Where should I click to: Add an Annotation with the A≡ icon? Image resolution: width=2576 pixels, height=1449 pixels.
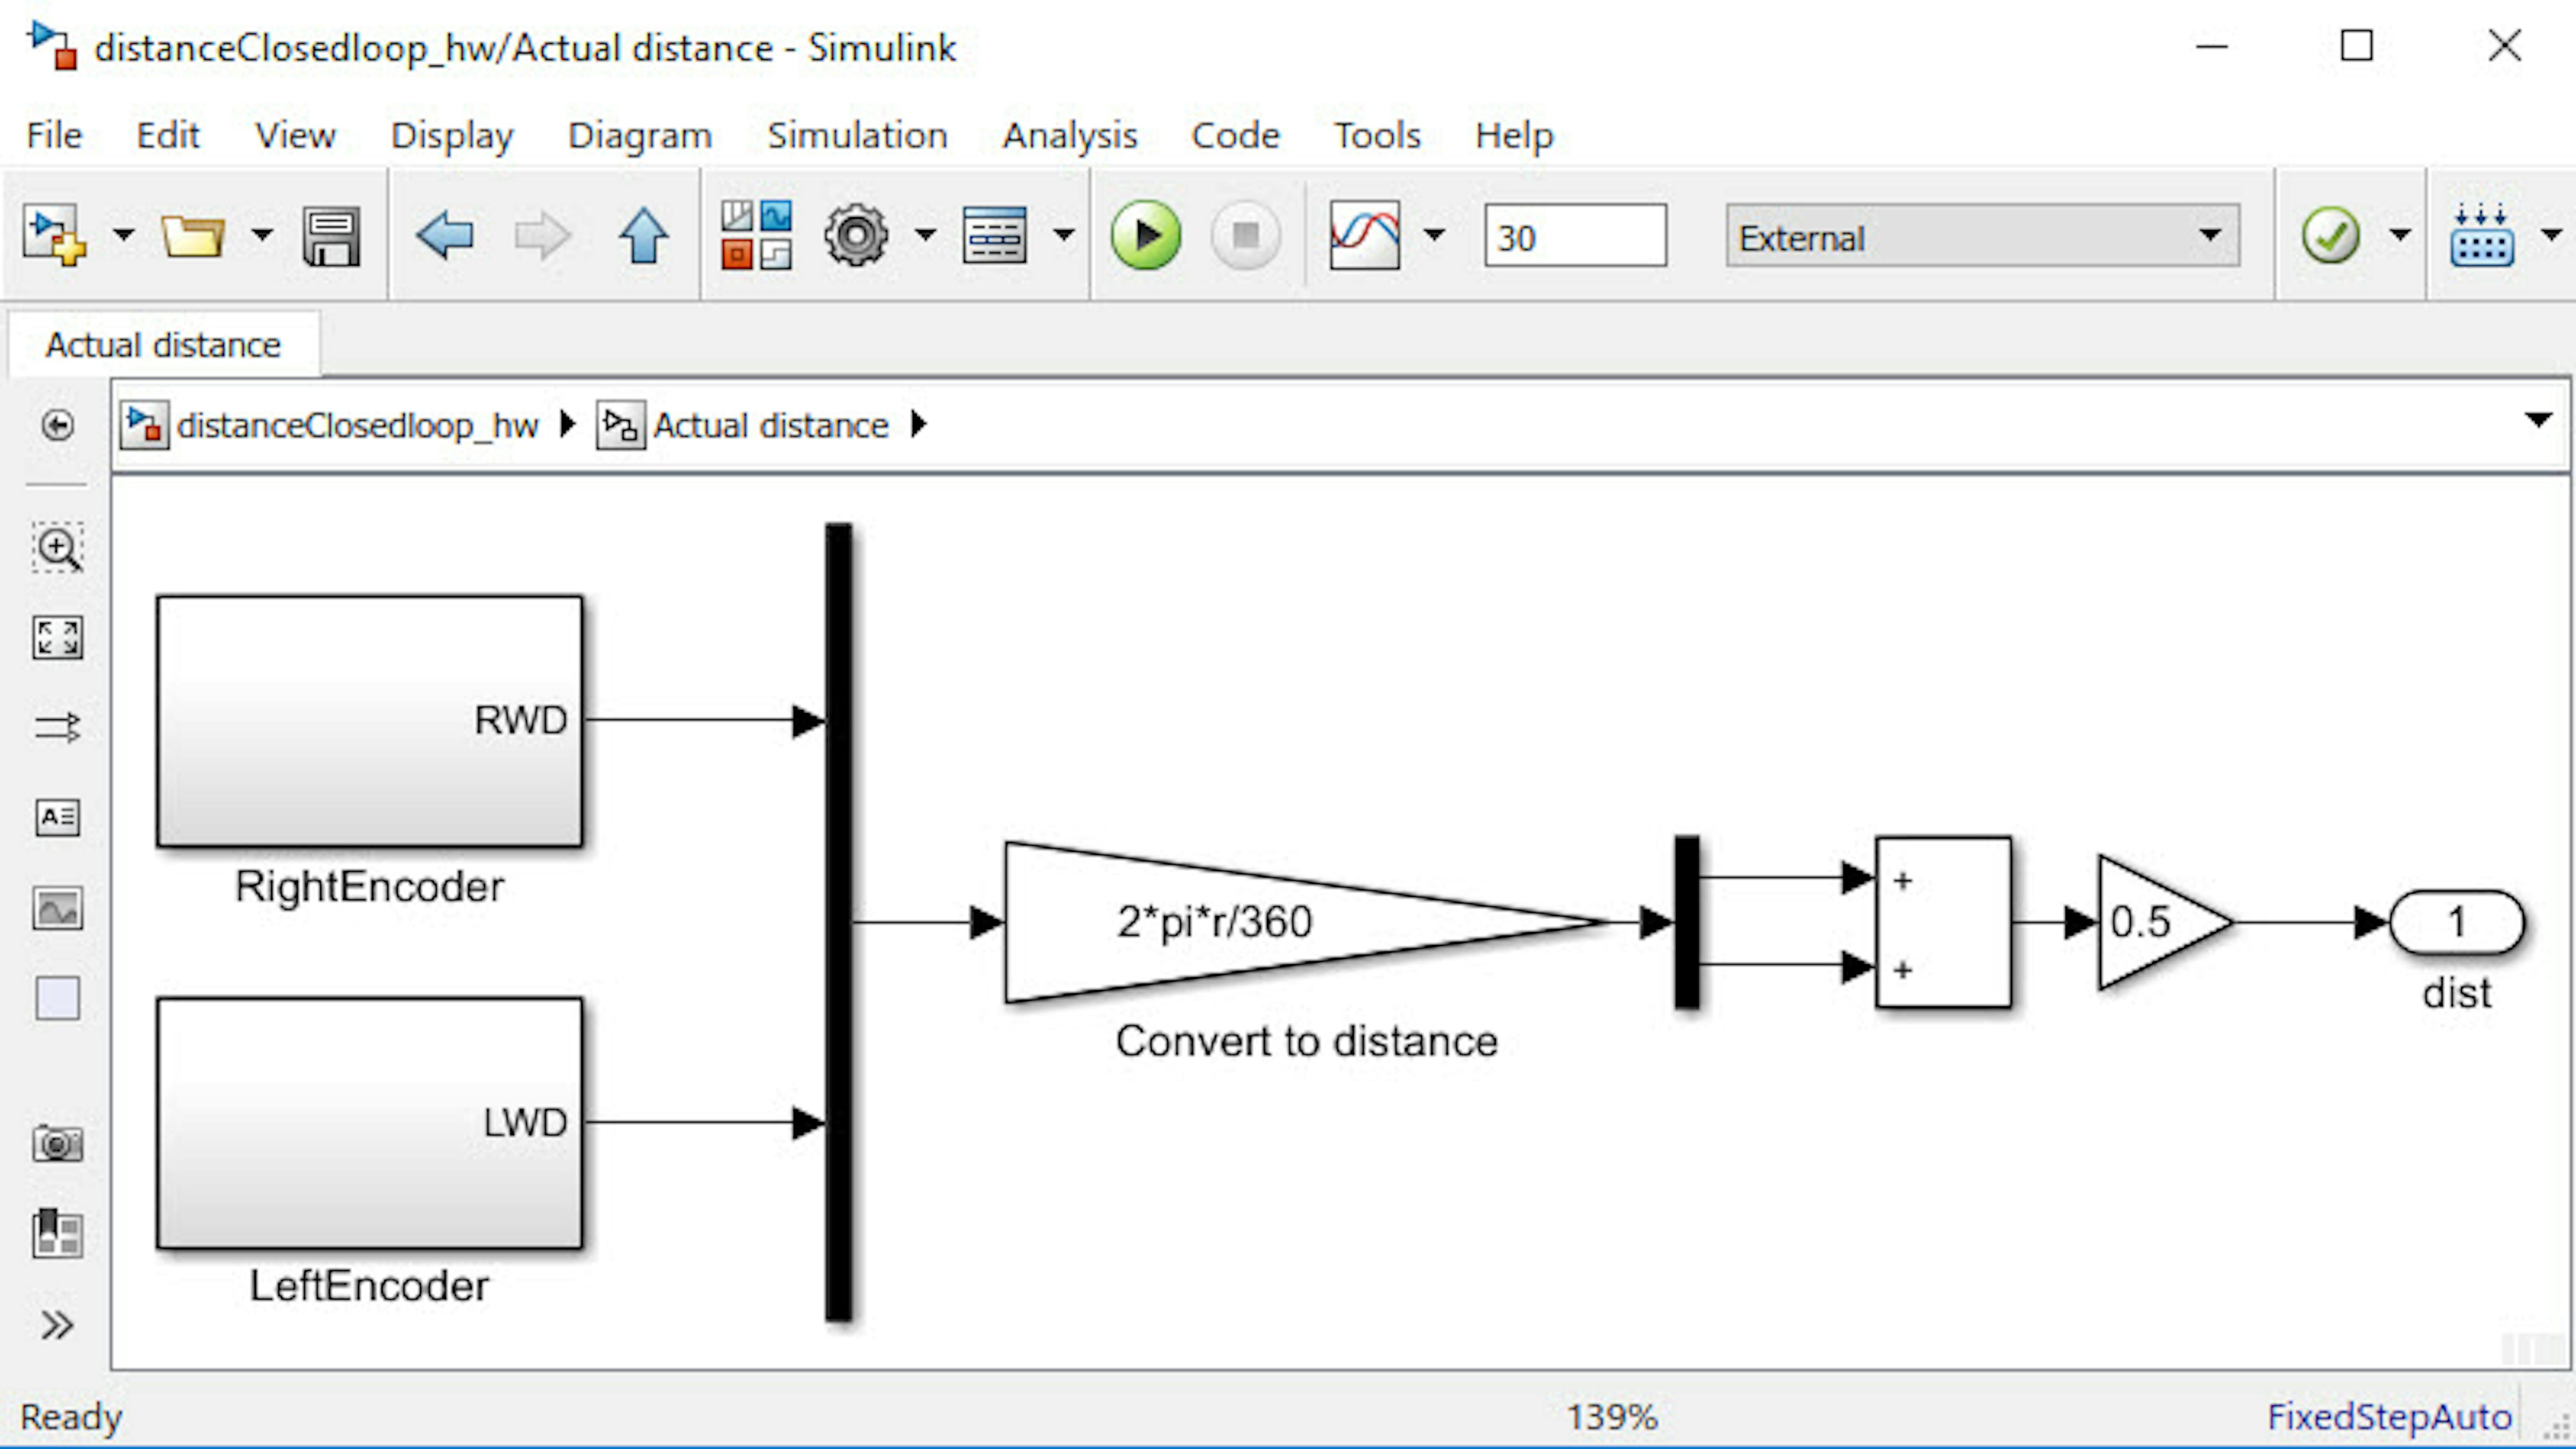58,818
